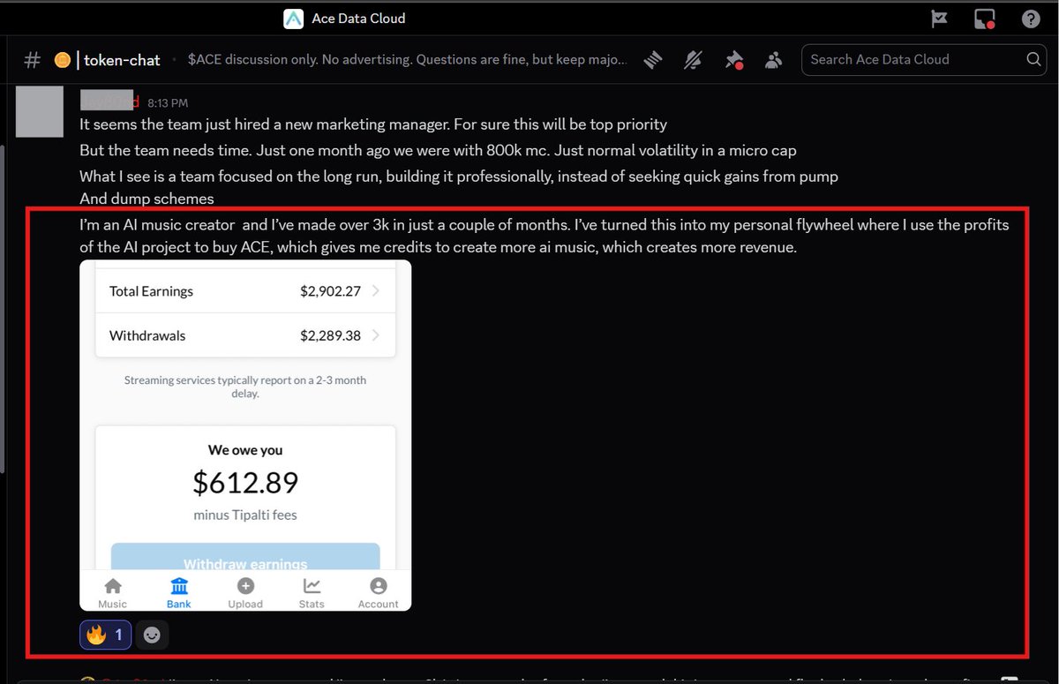Select the Bank tab in screenshot
1059x684 pixels.
(x=179, y=593)
